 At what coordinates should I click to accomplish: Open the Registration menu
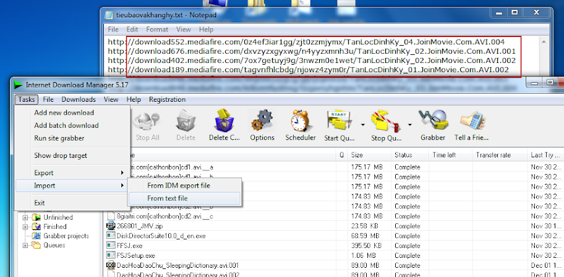167,99
